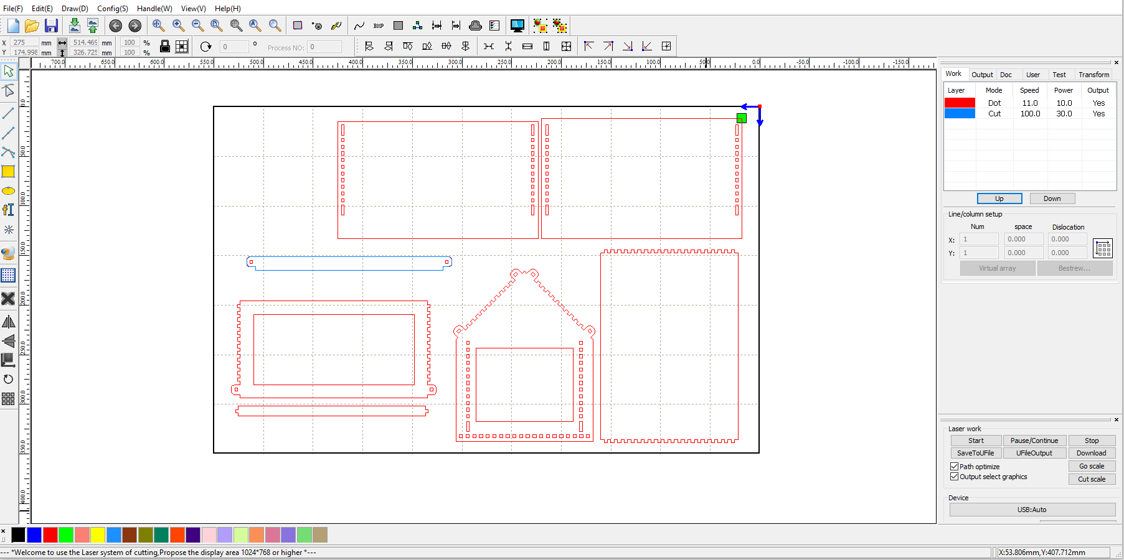1124x560 pixels.
Task: Open the USB:Auto device selector
Action: [x=1032, y=510]
